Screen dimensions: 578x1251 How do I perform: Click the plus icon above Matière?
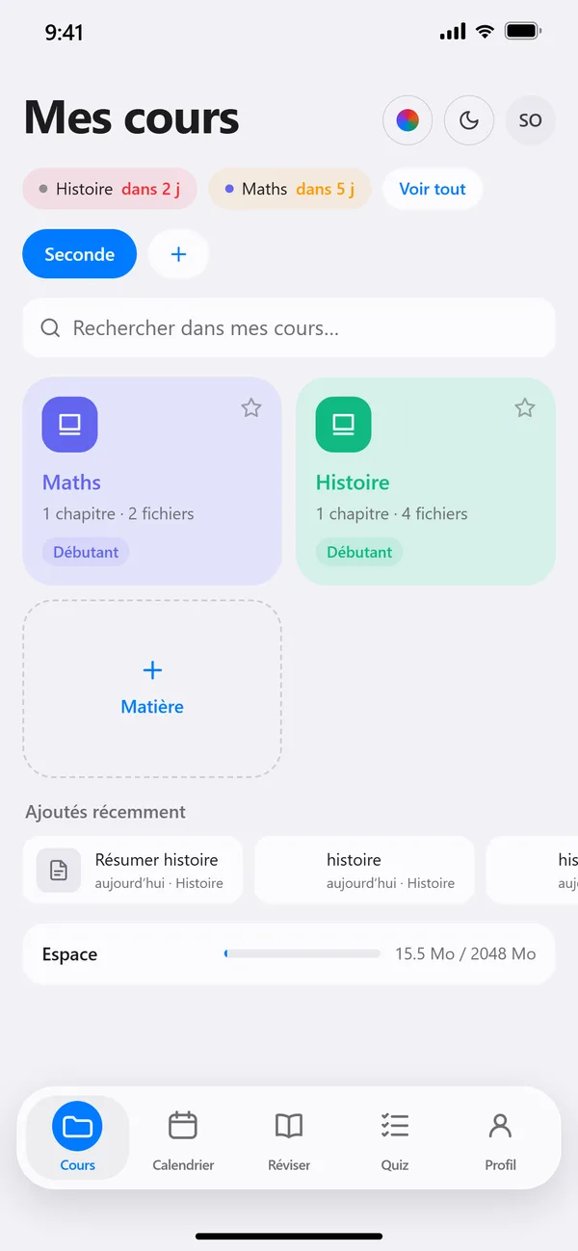[x=152, y=670]
